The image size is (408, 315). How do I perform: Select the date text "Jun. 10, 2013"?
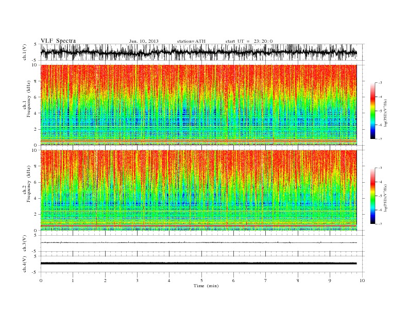coord(144,41)
